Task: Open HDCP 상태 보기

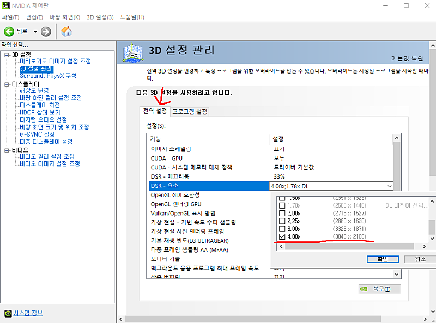Action: (40, 112)
